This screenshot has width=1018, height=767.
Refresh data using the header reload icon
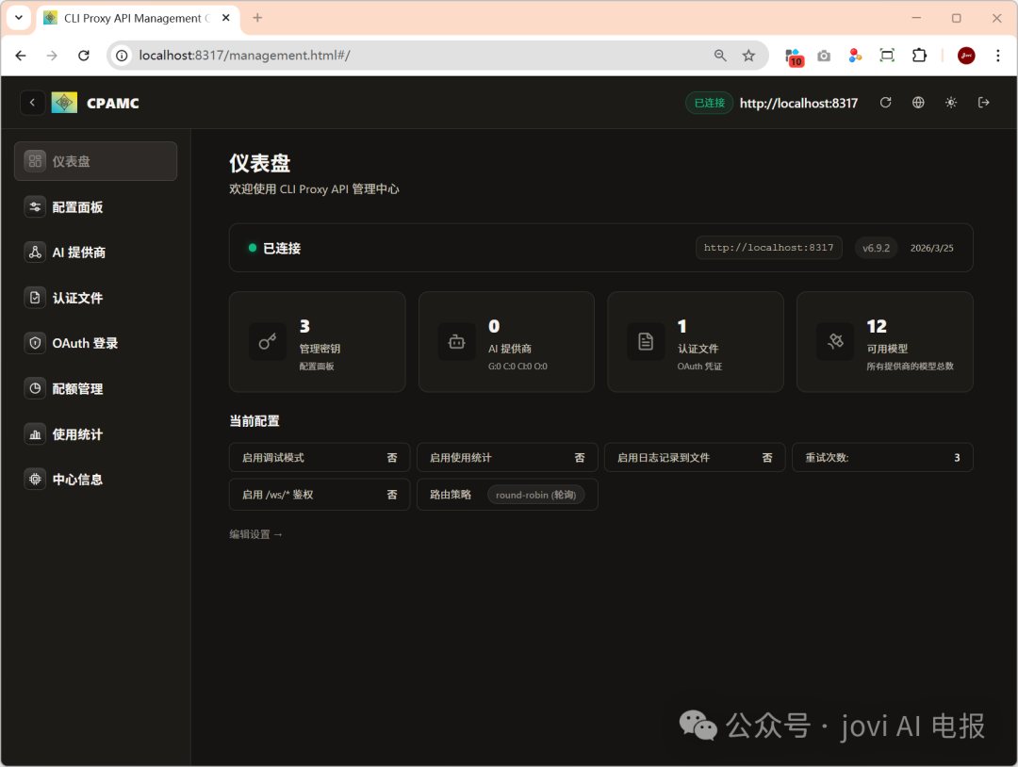pyautogui.click(x=885, y=103)
